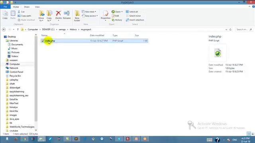The image size is (255, 143).
Task: Open the Move to menu
Action: (41, 16)
